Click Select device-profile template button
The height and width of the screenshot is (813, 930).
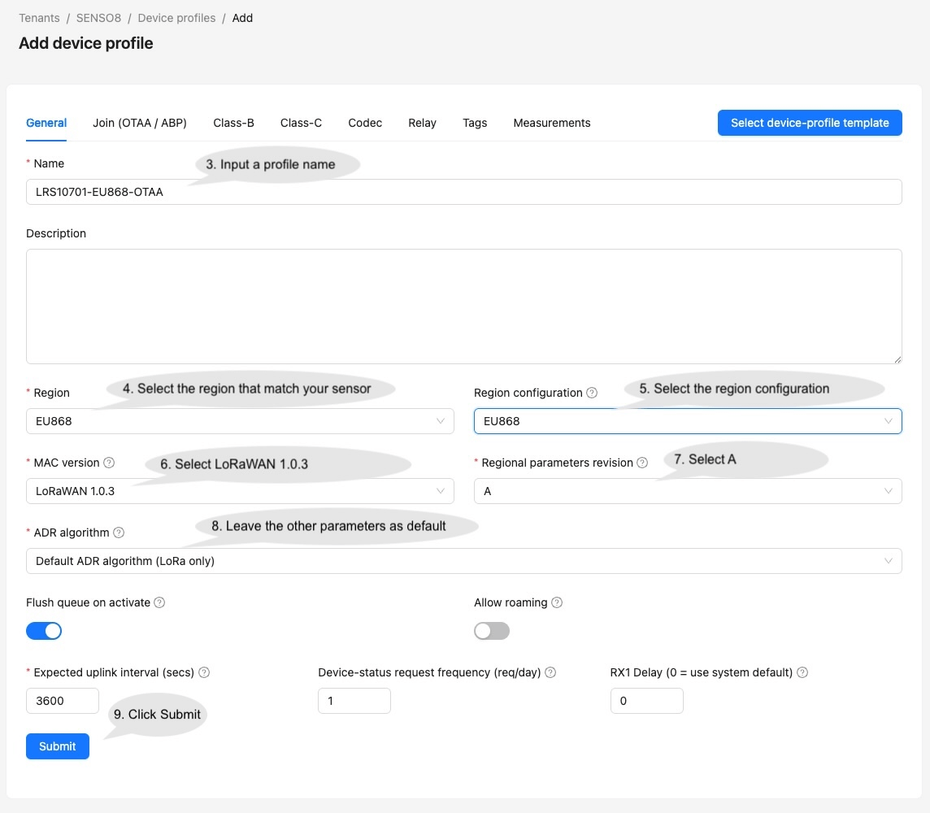click(x=810, y=123)
